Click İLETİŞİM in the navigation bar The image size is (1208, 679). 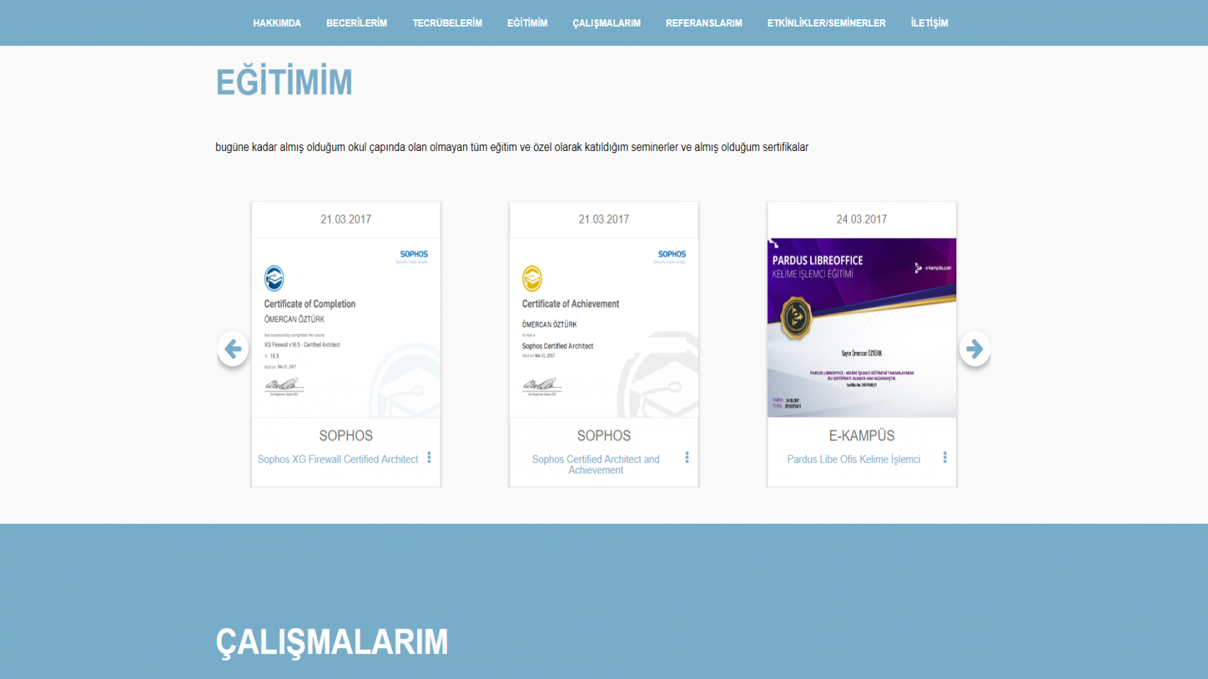(929, 23)
